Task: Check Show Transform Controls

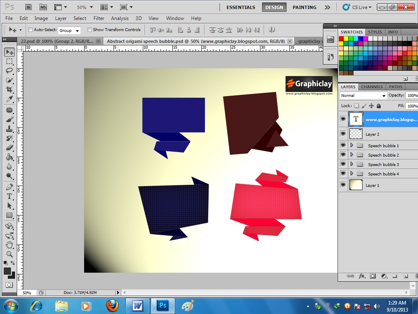Action: click(89, 29)
